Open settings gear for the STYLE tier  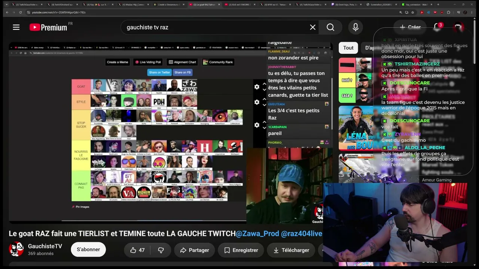tap(257, 102)
